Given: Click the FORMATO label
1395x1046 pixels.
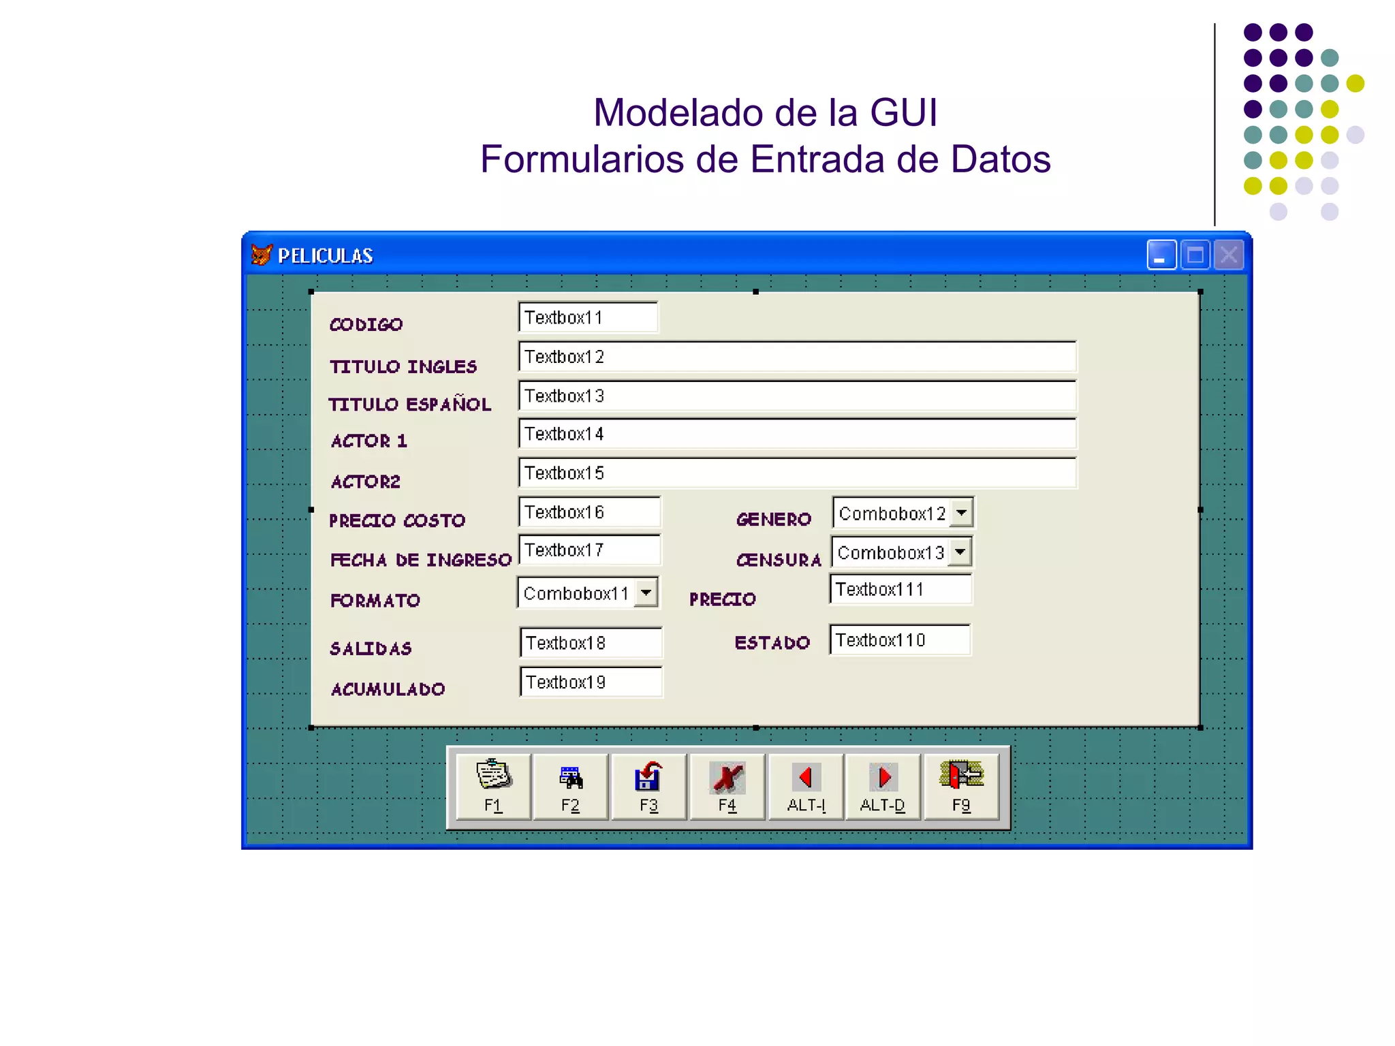Looking at the screenshot, I should [375, 600].
